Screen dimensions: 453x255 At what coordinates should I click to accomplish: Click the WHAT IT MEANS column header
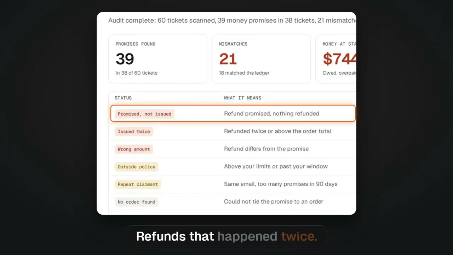(x=242, y=98)
